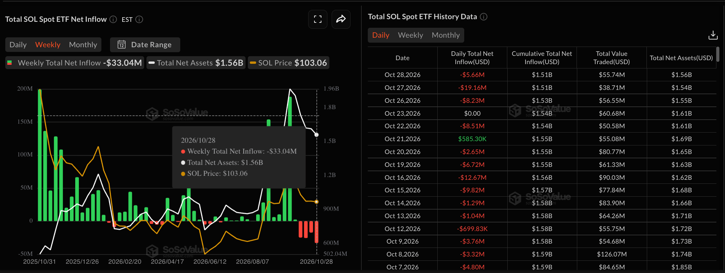The image size is (725, 273).
Task: Open info icon beside Net Inflow title
Action: (x=113, y=19)
